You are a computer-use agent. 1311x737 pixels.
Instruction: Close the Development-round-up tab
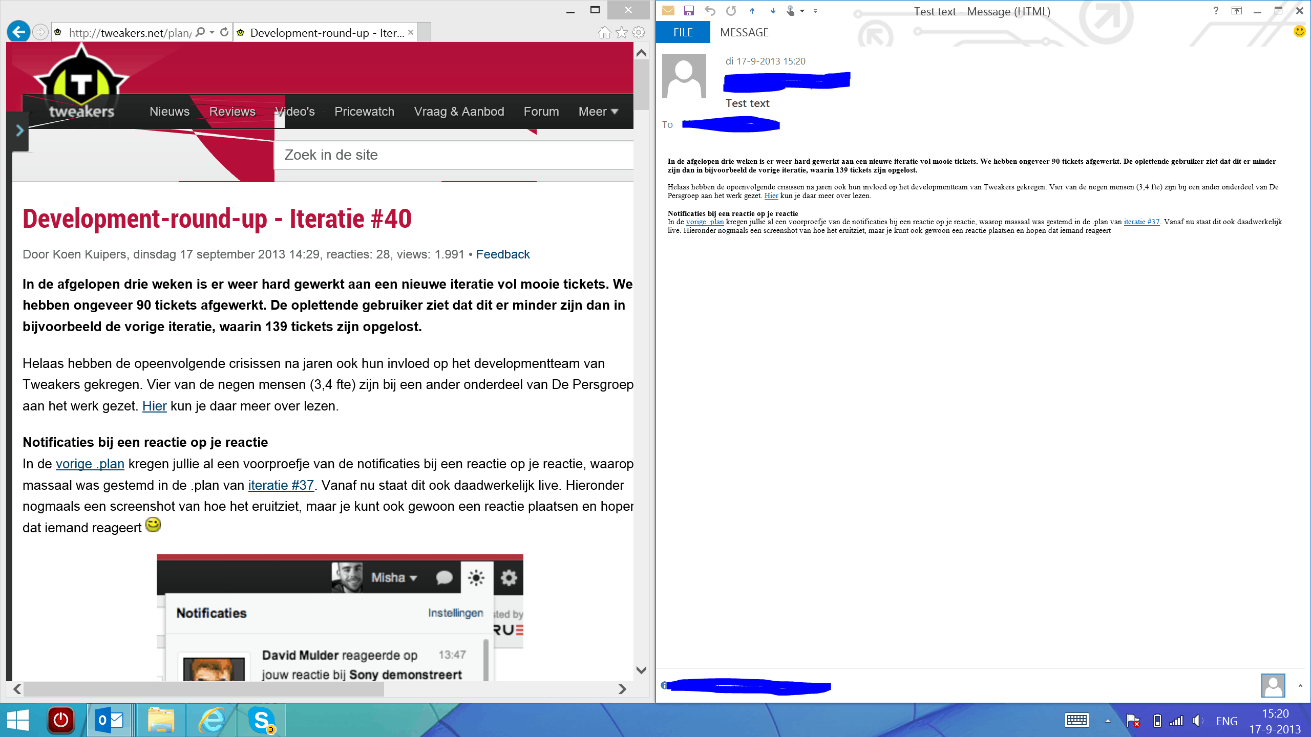point(411,32)
